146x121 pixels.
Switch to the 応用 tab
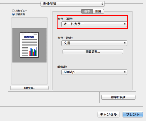coord(98,11)
